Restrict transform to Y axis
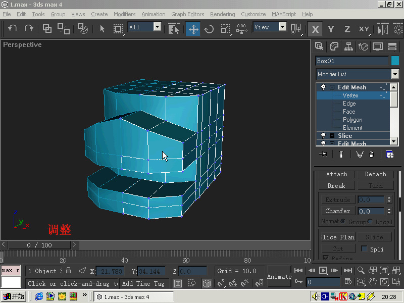Viewport: 404px width, 303px height. click(331, 29)
